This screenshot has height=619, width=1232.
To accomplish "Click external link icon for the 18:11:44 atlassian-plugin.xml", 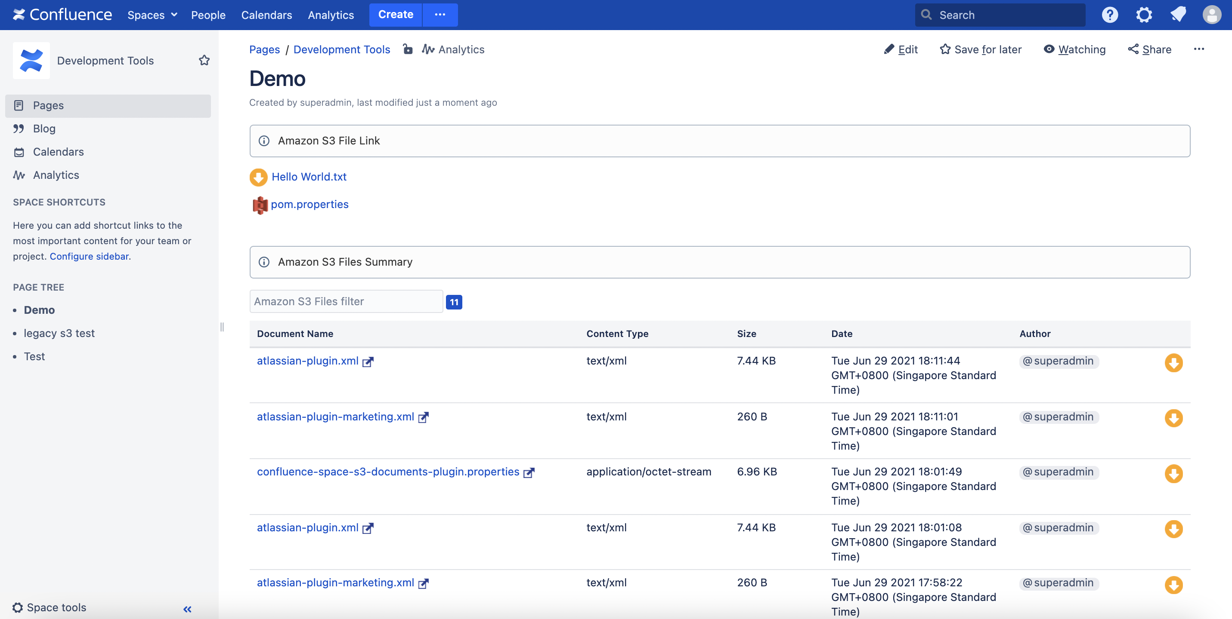I will (x=368, y=362).
